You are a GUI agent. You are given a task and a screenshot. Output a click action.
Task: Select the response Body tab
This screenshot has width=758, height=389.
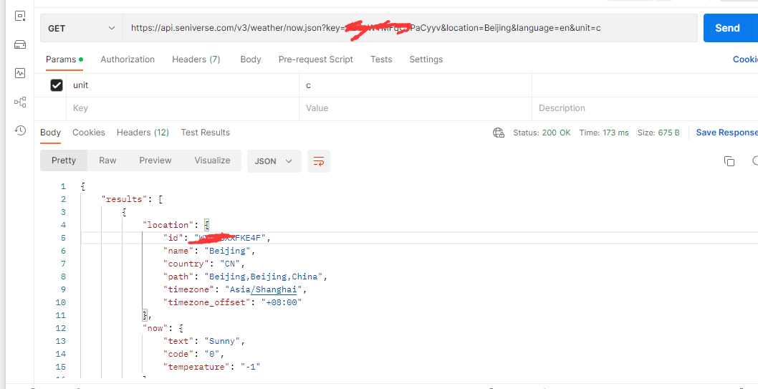click(x=50, y=133)
